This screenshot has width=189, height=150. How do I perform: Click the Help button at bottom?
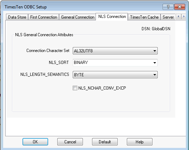(139, 142)
